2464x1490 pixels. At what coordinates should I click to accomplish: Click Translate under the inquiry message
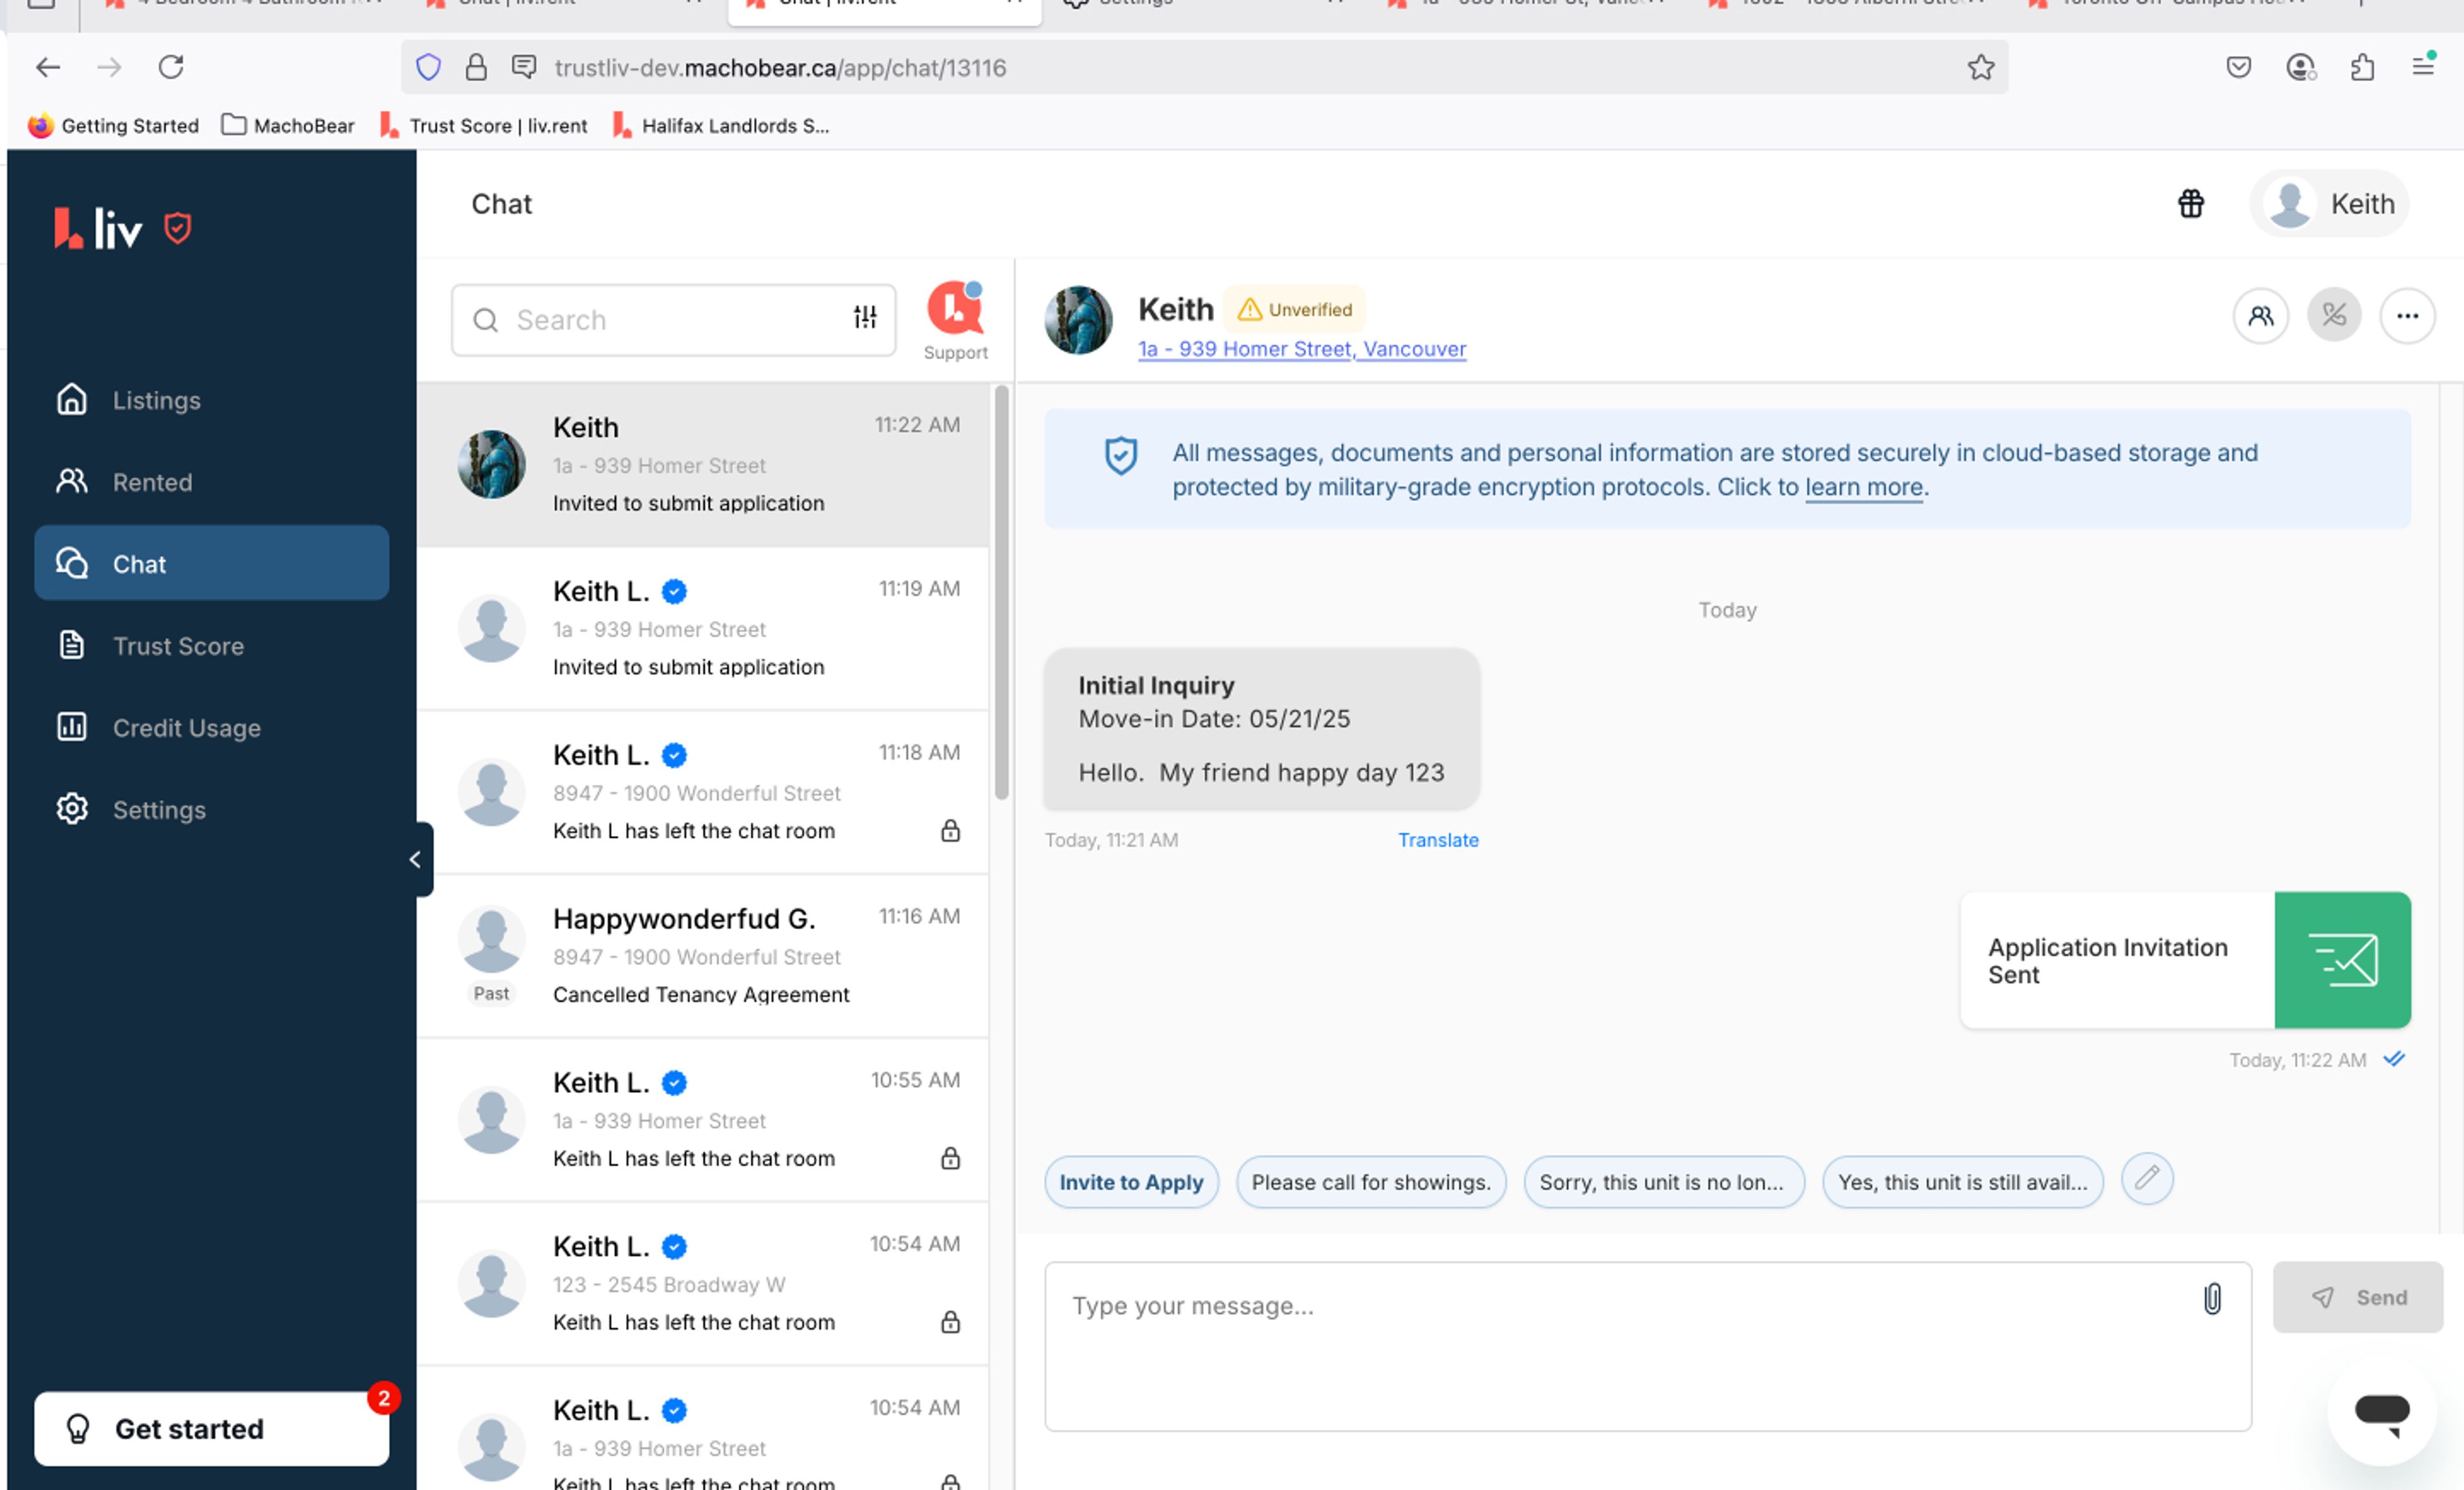[1437, 840]
